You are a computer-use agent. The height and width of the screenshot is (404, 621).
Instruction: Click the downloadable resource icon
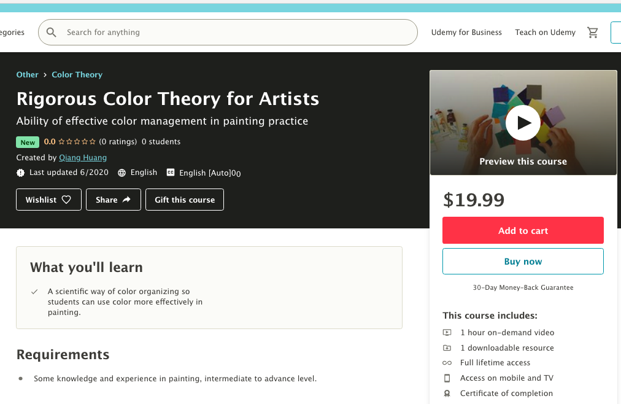pyautogui.click(x=447, y=348)
